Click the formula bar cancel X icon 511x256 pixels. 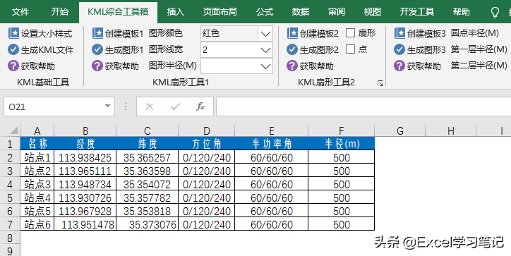[x=150, y=106]
